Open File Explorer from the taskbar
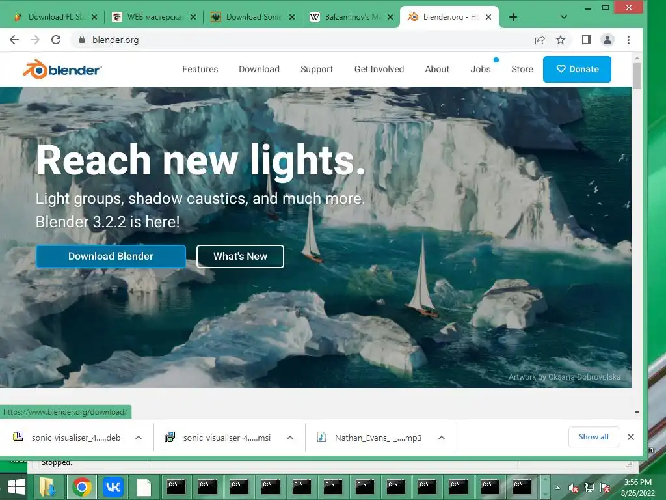666x500 pixels. tap(48, 487)
